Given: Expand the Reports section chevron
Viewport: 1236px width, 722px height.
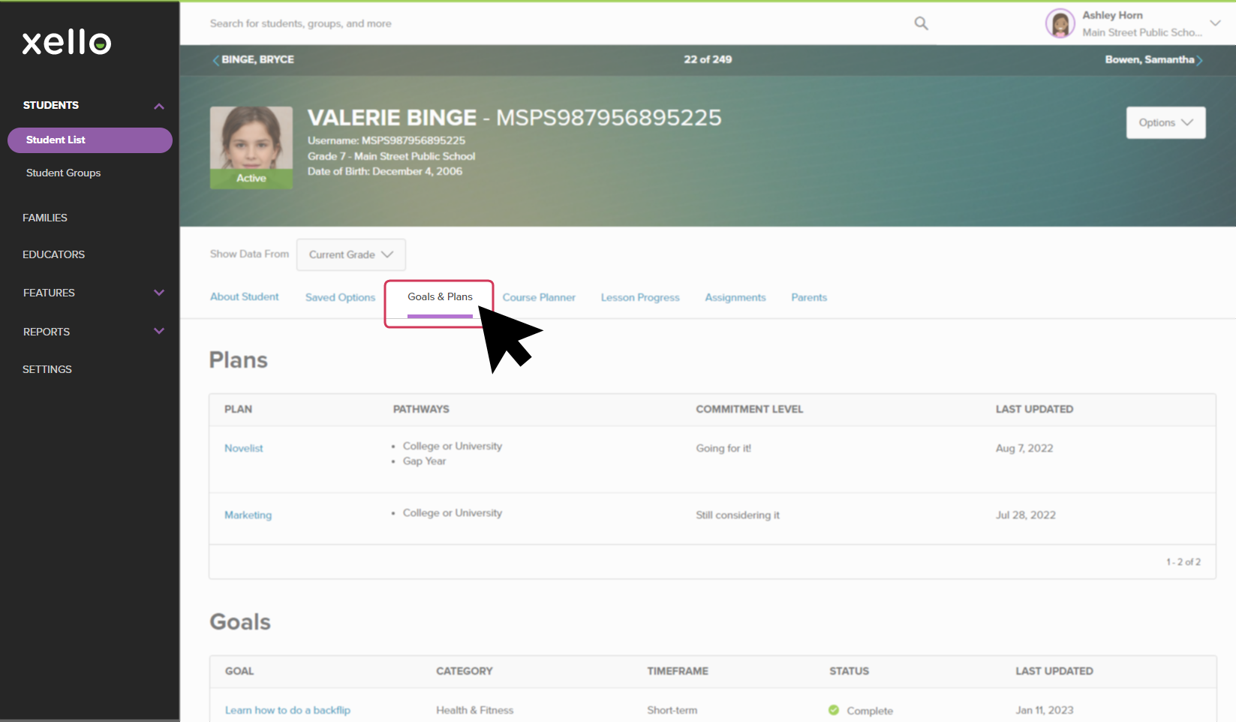Looking at the screenshot, I should tap(159, 331).
